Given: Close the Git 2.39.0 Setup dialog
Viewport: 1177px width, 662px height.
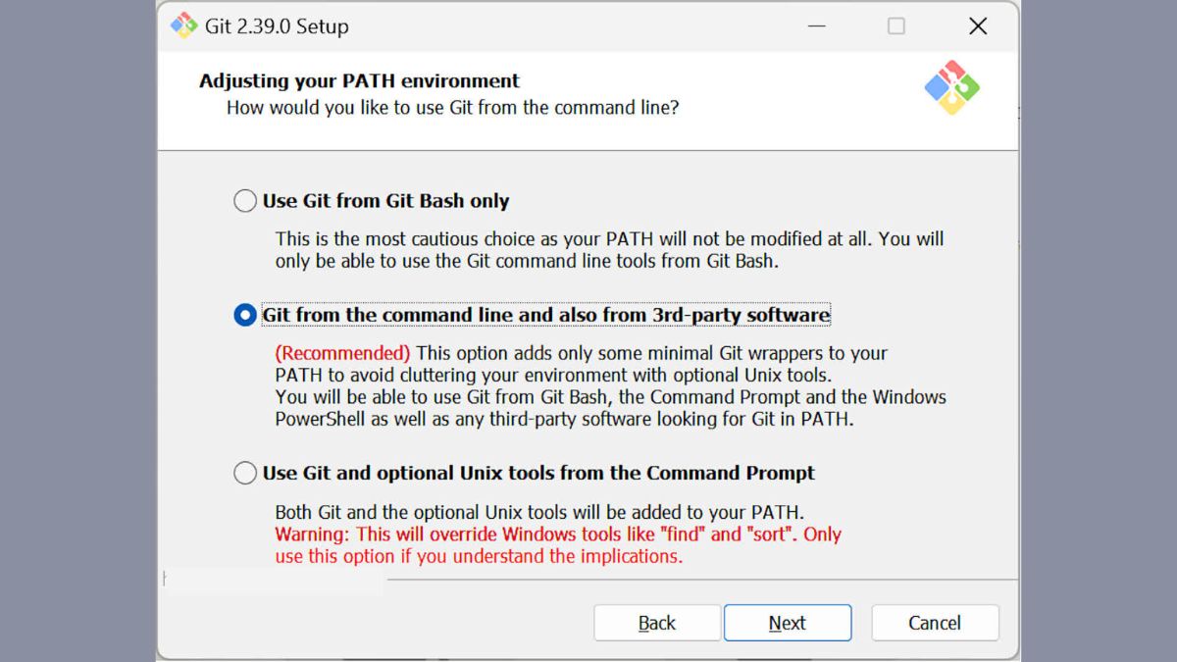Looking at the screenshot, I should [978, 26].
